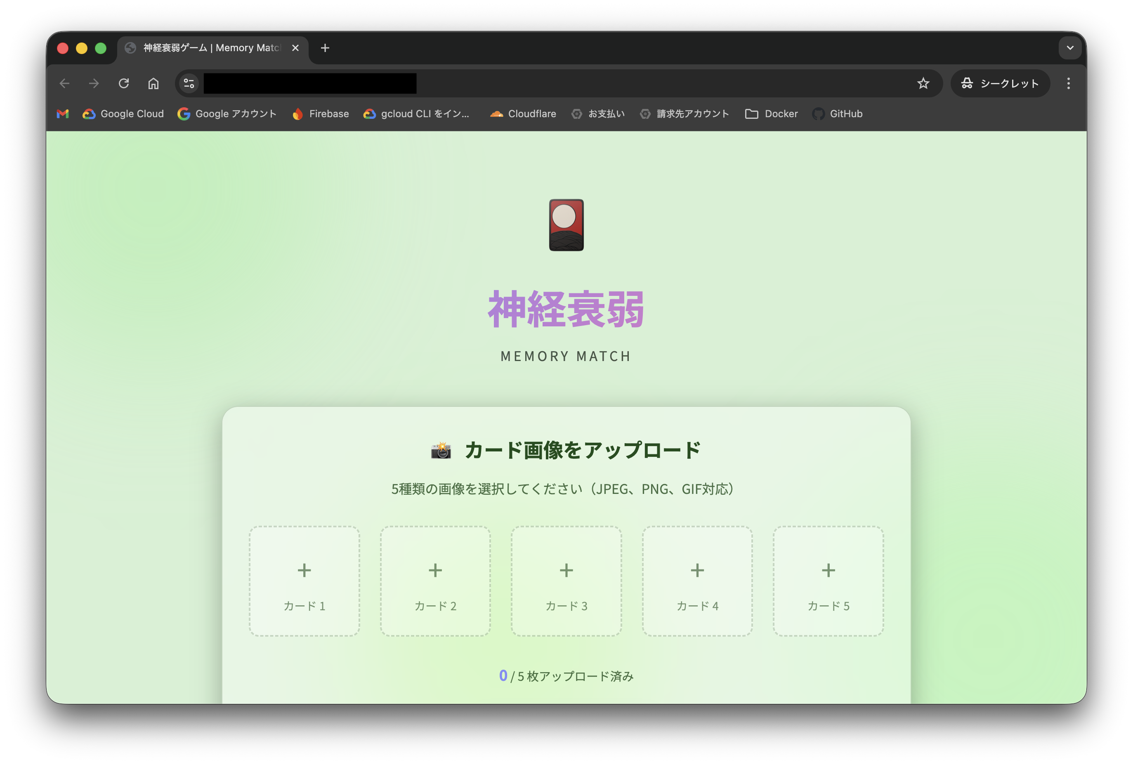This screenshot has width=1133, height=765.
Task: Click the カード 3 upload slot
Action: [x=566, y=581]
